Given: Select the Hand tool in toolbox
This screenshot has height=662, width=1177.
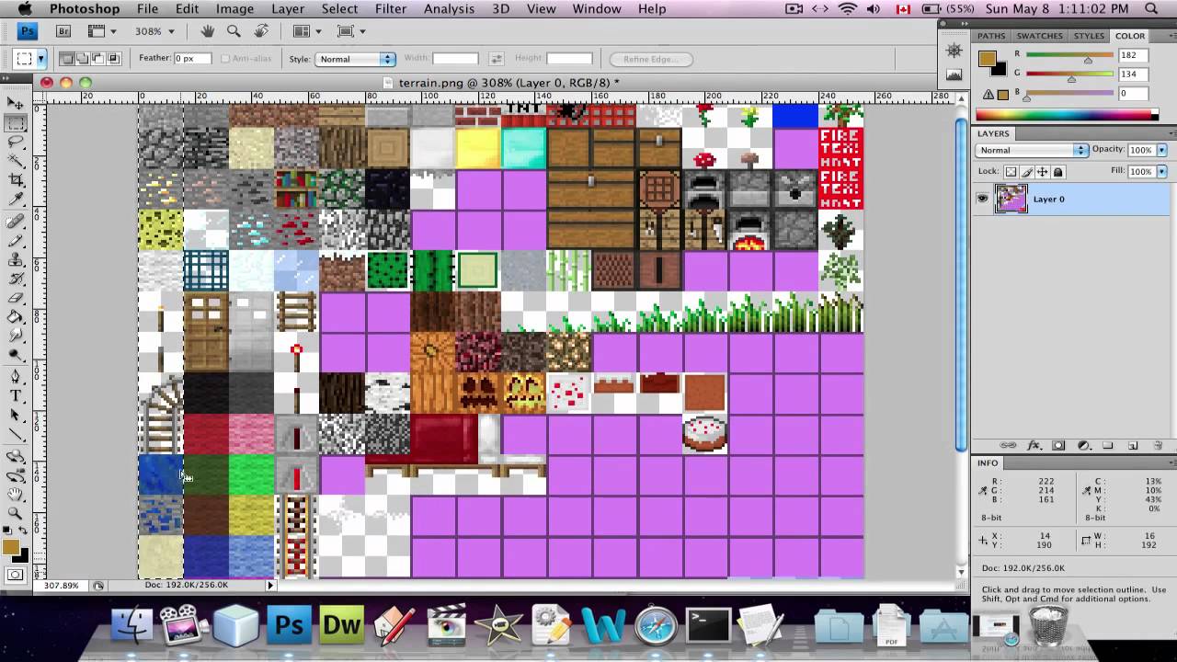Looking at the screenshot, I should [x=16, y=495].
